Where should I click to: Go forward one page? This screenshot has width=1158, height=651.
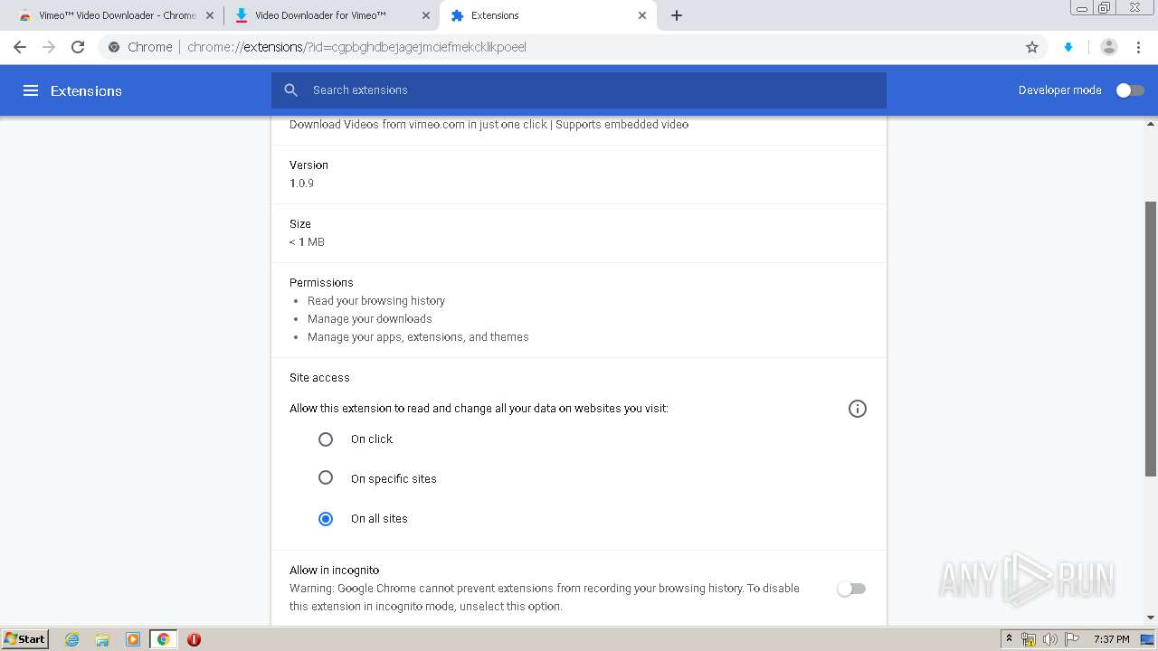pos(49,47)
